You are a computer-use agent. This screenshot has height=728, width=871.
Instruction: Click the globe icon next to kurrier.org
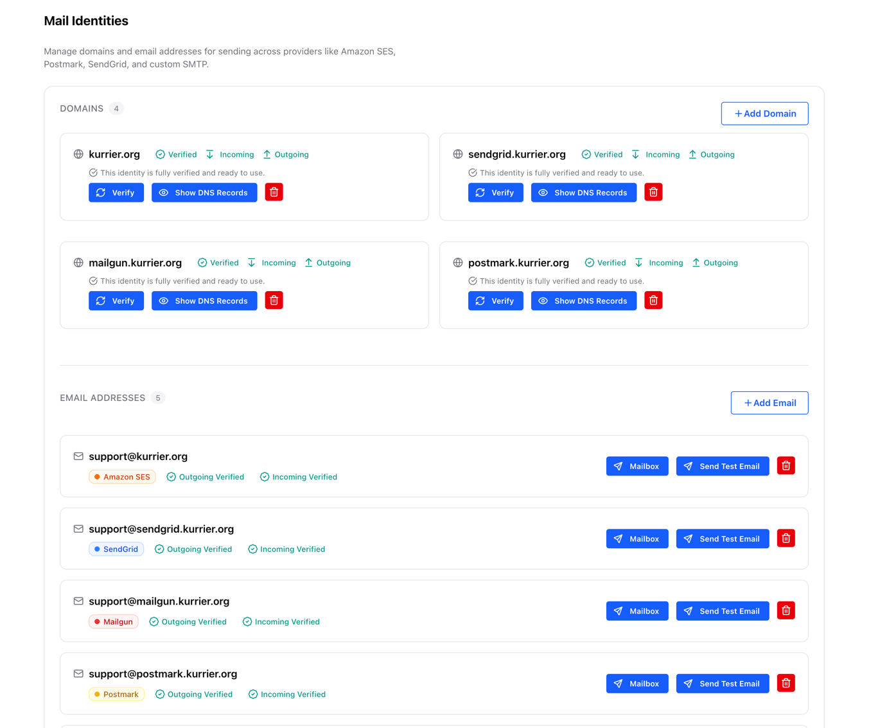79,154
